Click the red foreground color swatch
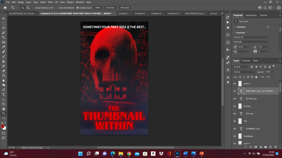The width and height of the screenshot is (282, 158). [2, 126]
